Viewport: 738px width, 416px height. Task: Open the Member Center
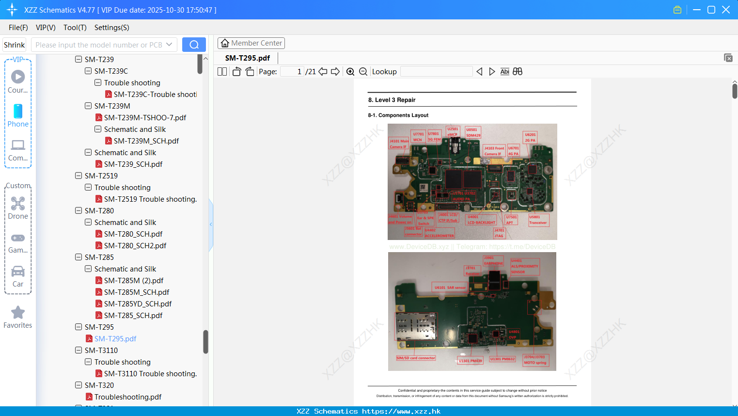click(251, 43)
